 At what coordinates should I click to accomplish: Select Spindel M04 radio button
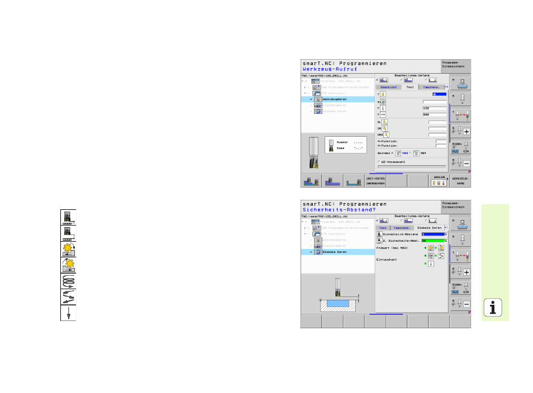(410, 153)
